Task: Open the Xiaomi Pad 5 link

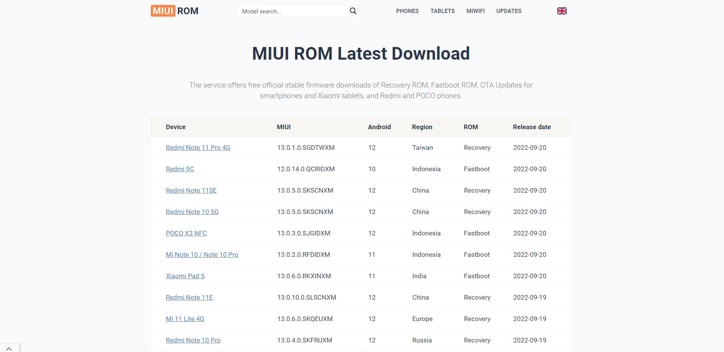Action: 185,276
